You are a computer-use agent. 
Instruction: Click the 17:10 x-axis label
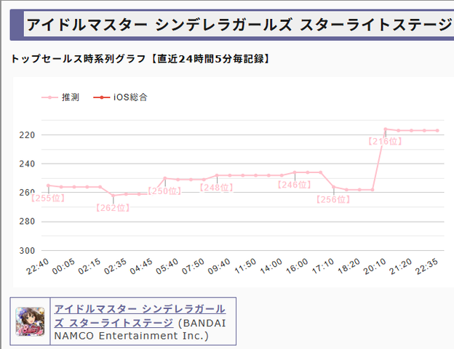pyautogui.click(x=323, y=266)
